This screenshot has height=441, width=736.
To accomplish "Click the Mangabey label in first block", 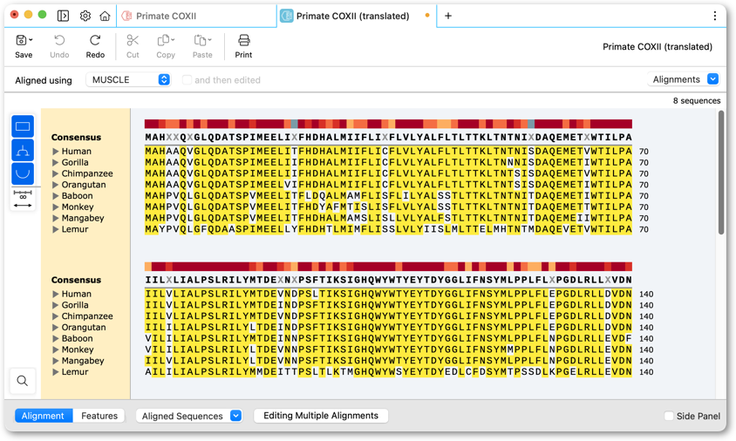I will (x=83, y=218).
